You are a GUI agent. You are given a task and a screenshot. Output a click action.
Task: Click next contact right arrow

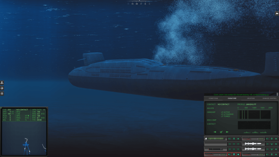pyautogui.click(x=227, y=132)
